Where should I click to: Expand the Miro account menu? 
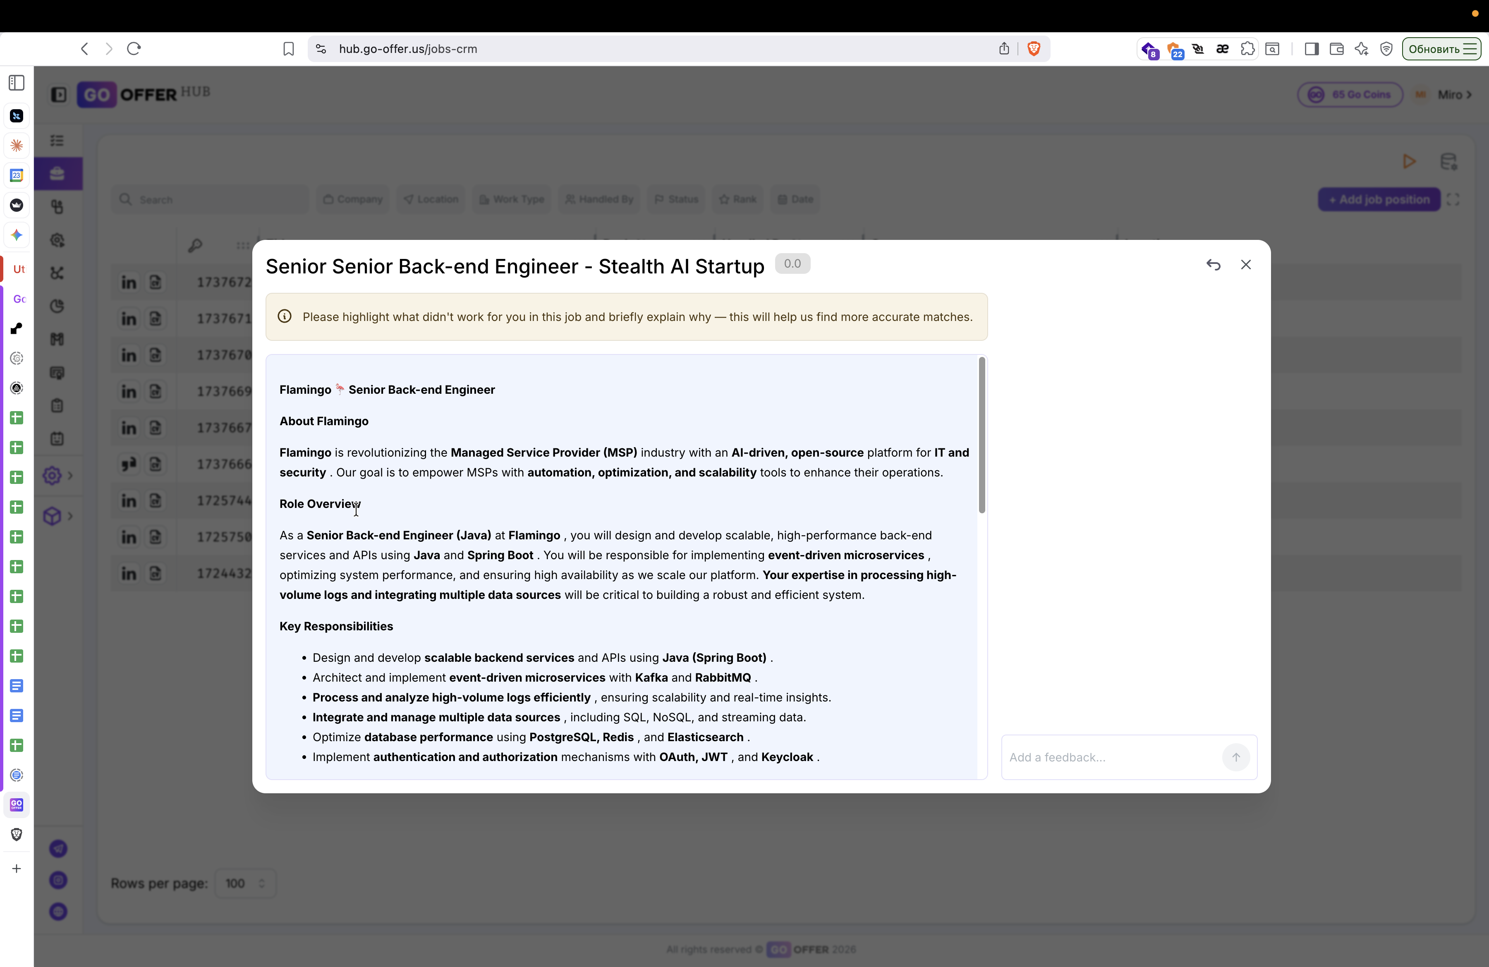click(1454, 94)
